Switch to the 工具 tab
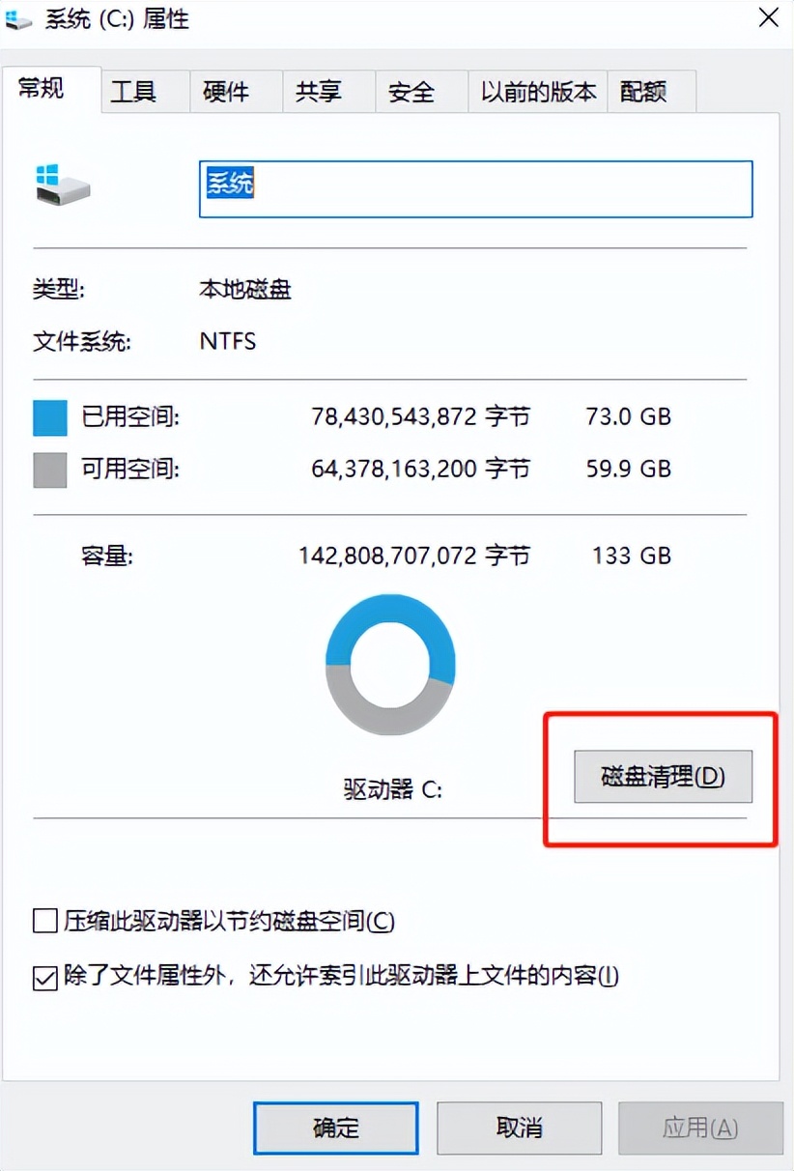This screenshot has width=794, height=1171. coord(133,93)
